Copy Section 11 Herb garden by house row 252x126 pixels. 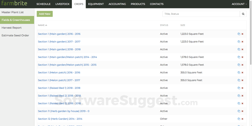pos(239,111)
